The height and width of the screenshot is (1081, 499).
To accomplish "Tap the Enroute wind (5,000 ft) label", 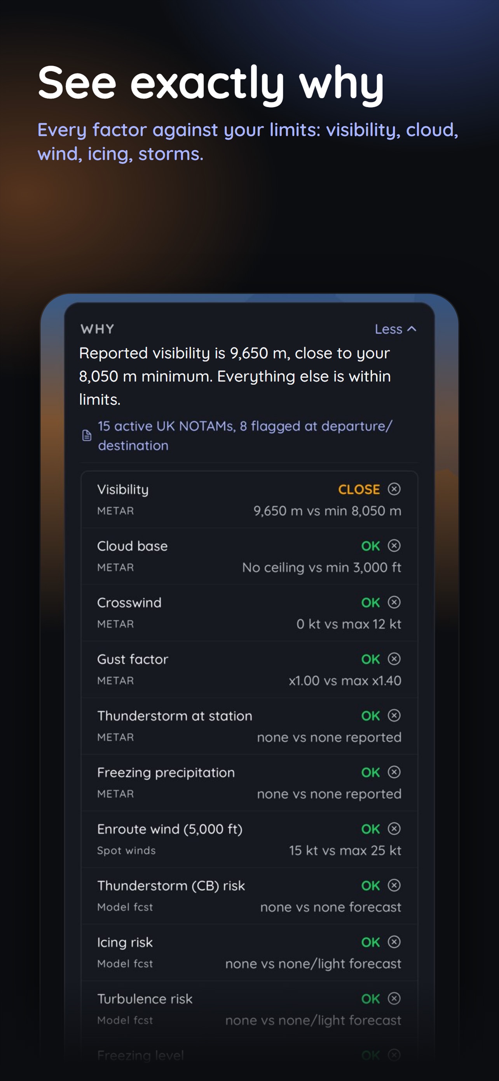I will tap(170, 829).
